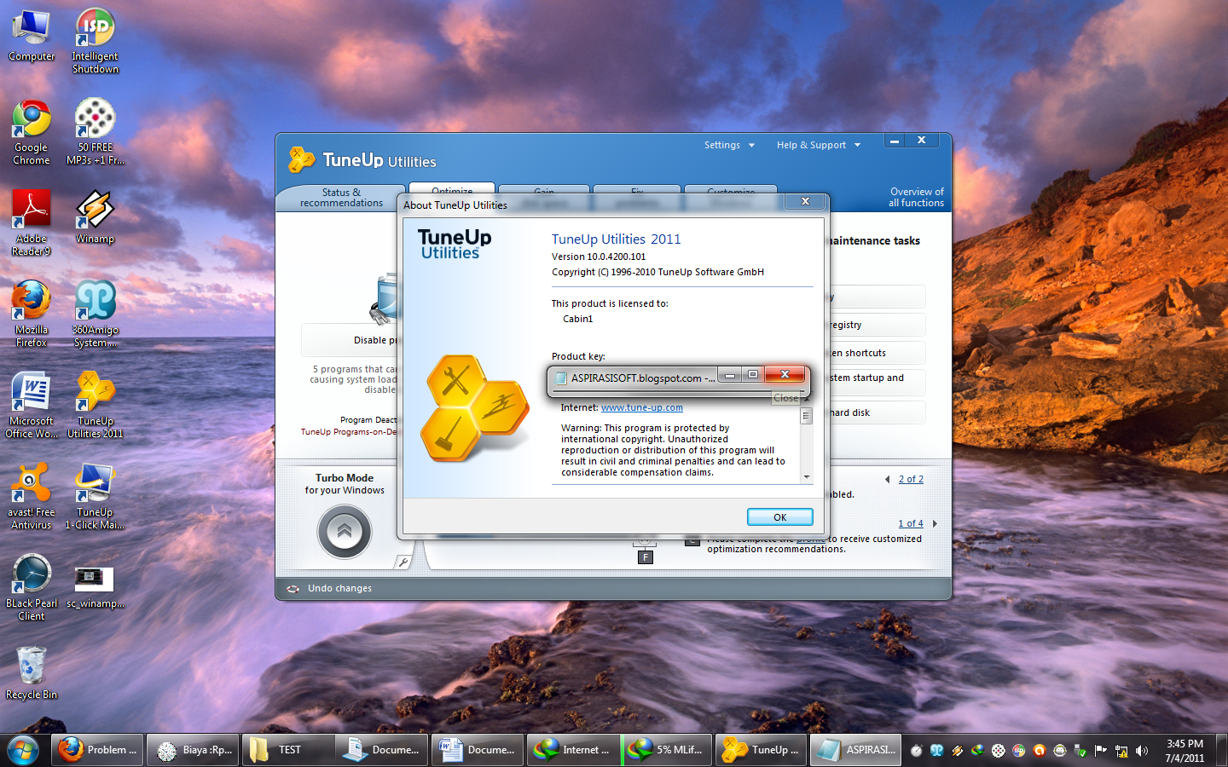
Task: Launch Winamp from the desktop
Action: pyautogui.click(x=95, y=217)
